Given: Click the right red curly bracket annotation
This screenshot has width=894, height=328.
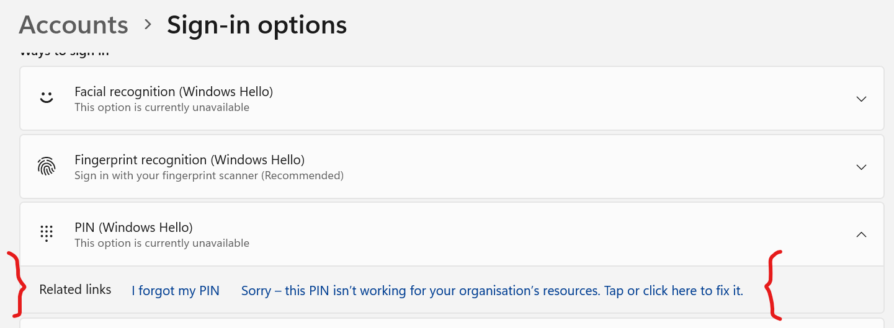Looking at the screenshot, I should pos(774,285).
